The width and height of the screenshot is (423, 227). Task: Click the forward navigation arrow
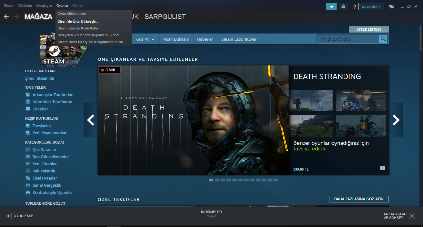click(x=16, y=16)
